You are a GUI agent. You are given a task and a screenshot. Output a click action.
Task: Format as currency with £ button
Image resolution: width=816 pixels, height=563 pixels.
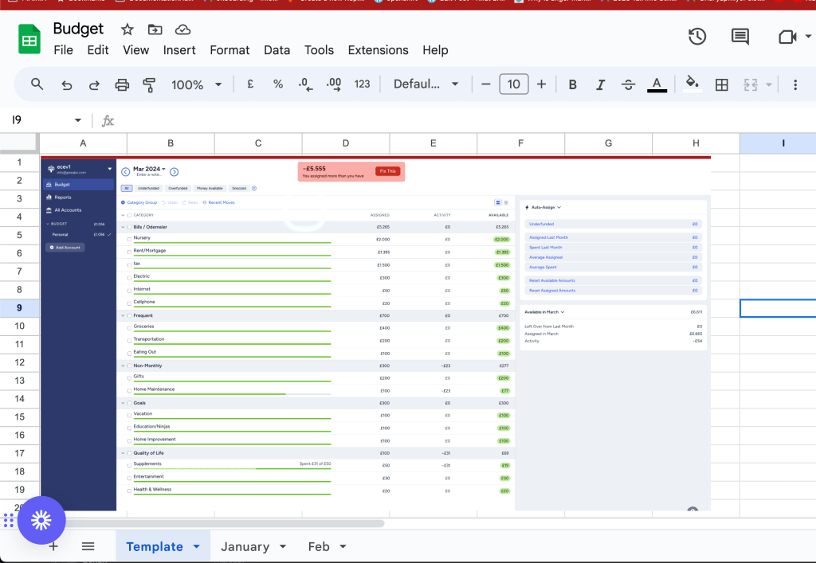click(x=250, y=84)
